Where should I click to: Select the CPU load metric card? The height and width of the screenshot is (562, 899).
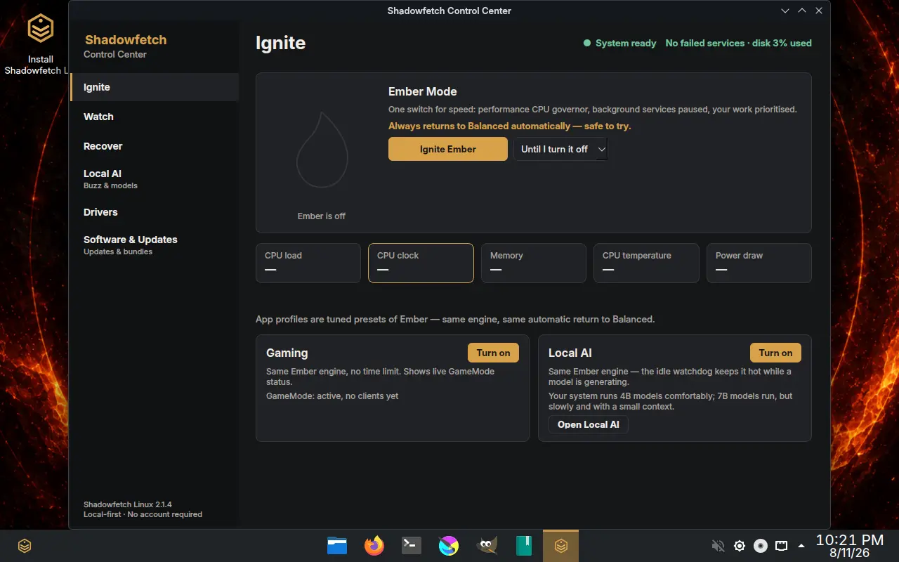pyautogui.click(x=308, y=263)
